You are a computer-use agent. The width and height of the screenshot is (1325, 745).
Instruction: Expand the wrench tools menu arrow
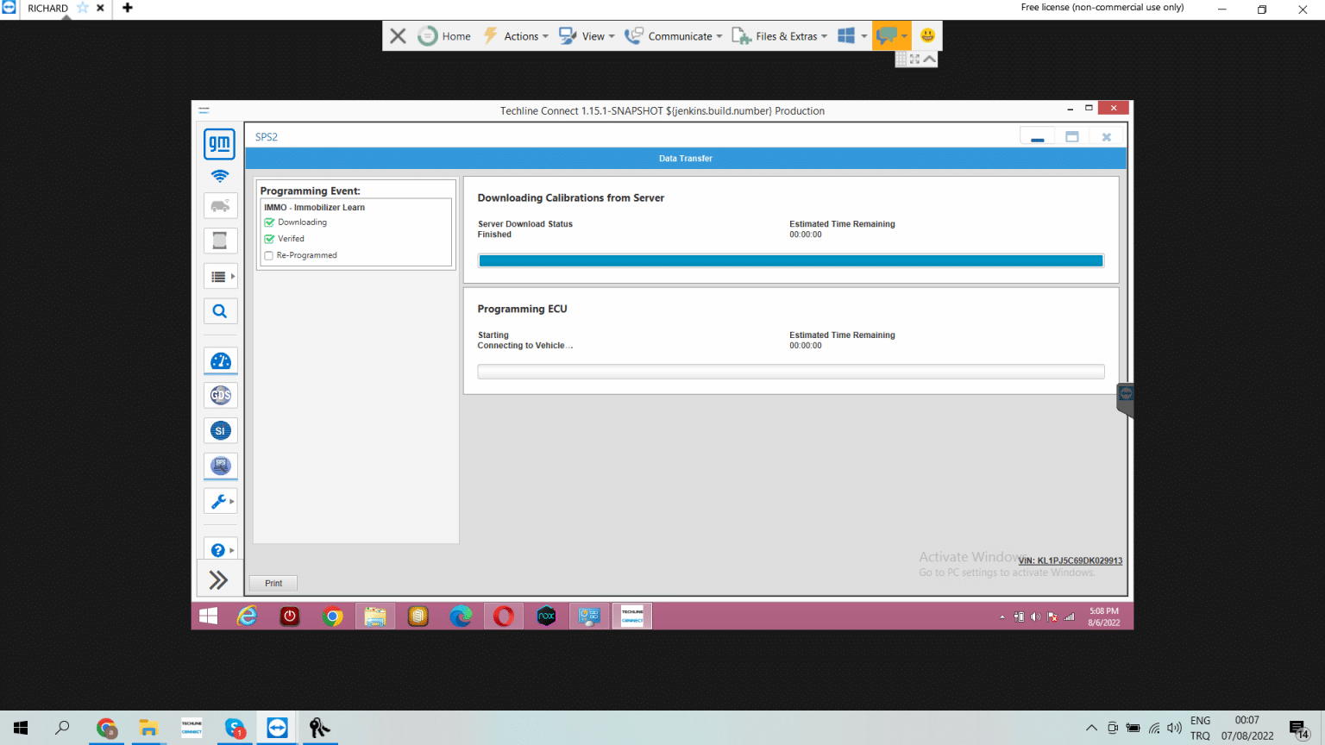point(231,501)
